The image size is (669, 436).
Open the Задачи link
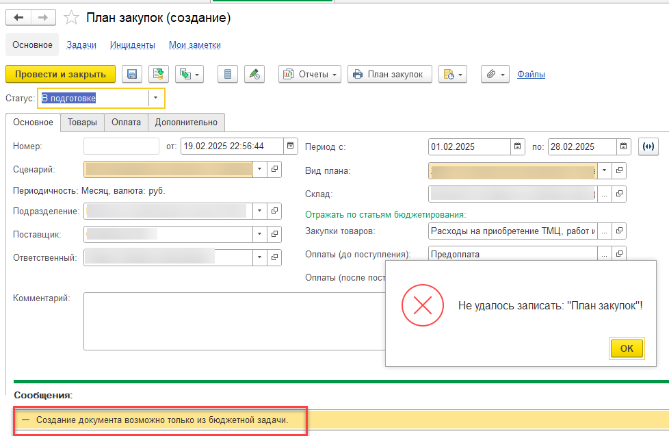[x=81, y=45]
